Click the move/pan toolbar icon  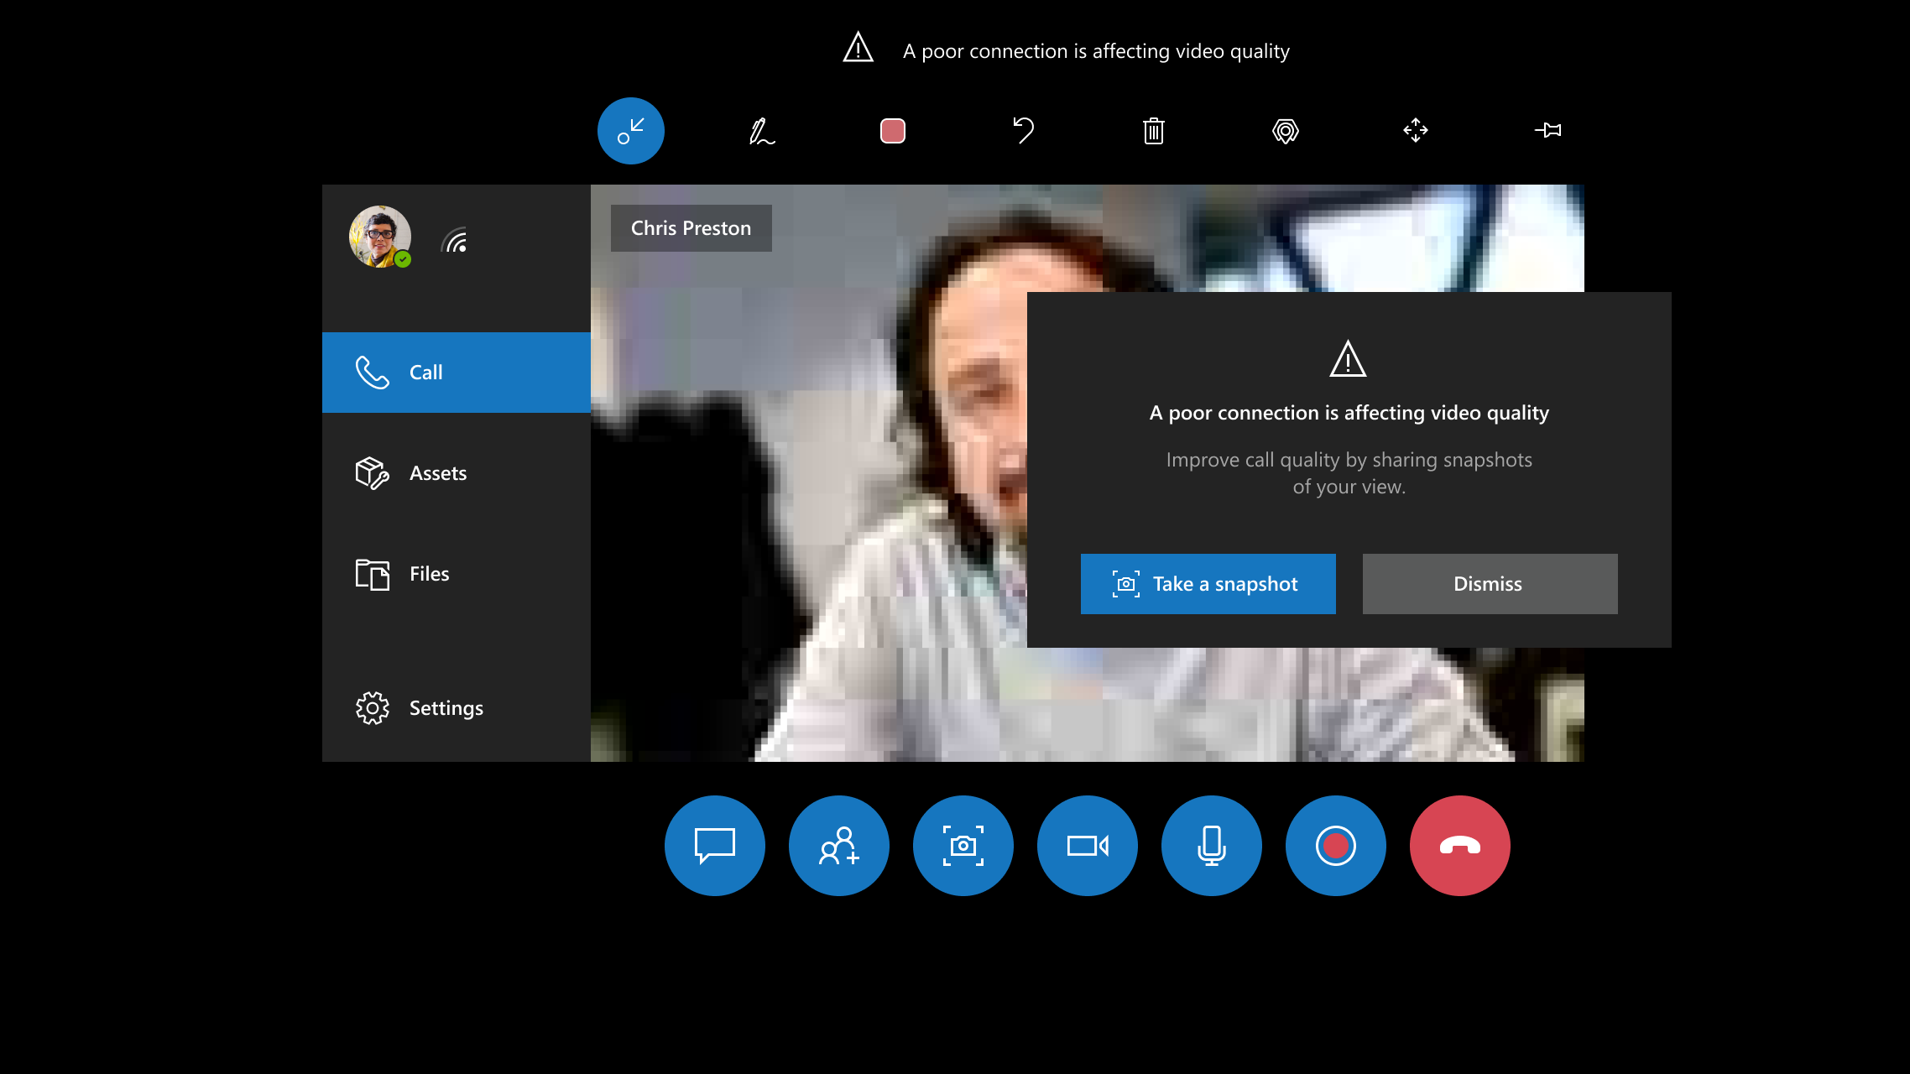point(1416,130)
